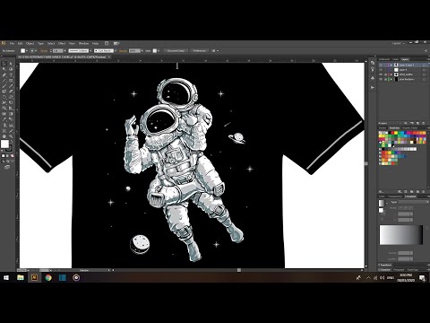The width and height of the screenshot is (430, 323).
Task: Switch to the Transparency panel tab
Action: [x=395, y=196]
